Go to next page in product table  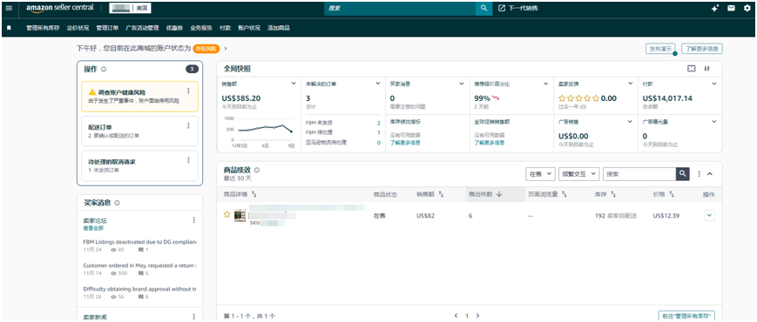point(477,316)
